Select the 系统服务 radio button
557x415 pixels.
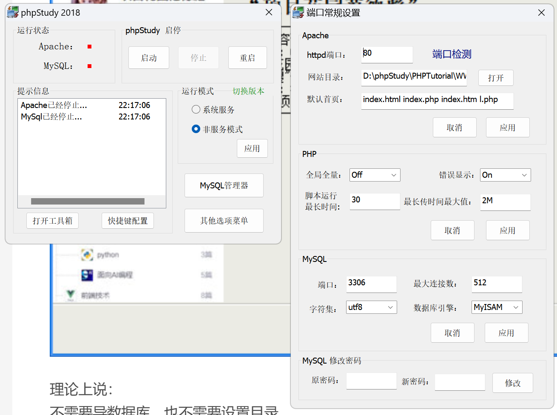[x=196, y=109]
